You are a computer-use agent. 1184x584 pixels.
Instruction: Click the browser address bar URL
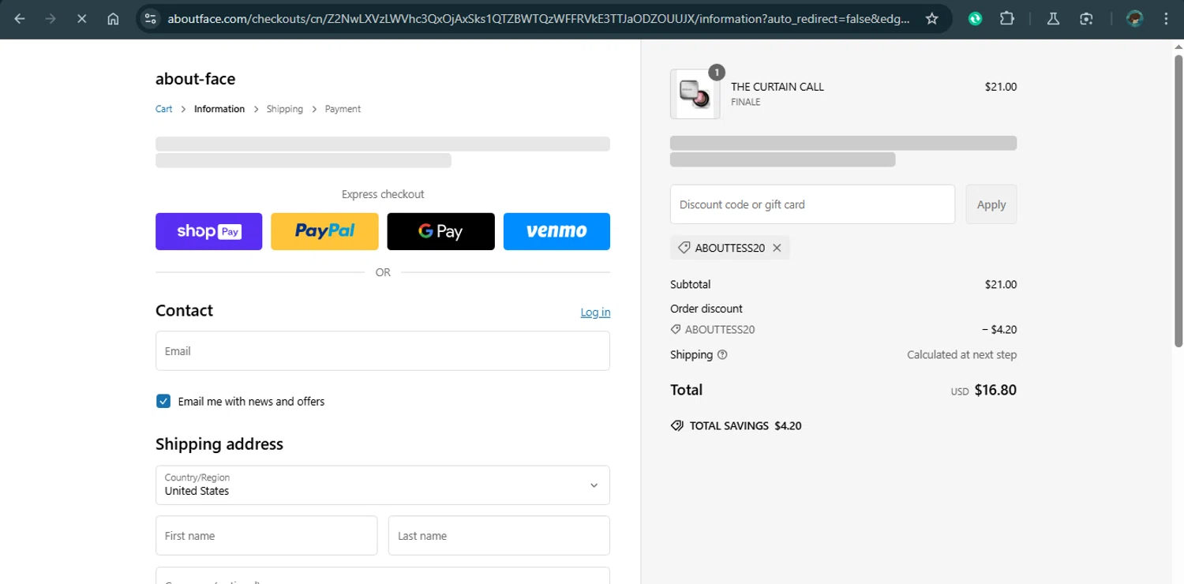tap(538, 19)
